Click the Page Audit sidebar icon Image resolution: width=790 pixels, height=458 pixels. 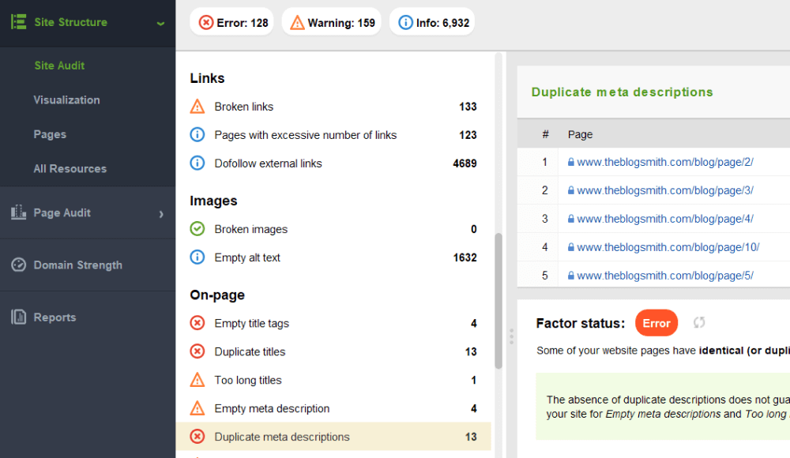click(x=19, y=212)
